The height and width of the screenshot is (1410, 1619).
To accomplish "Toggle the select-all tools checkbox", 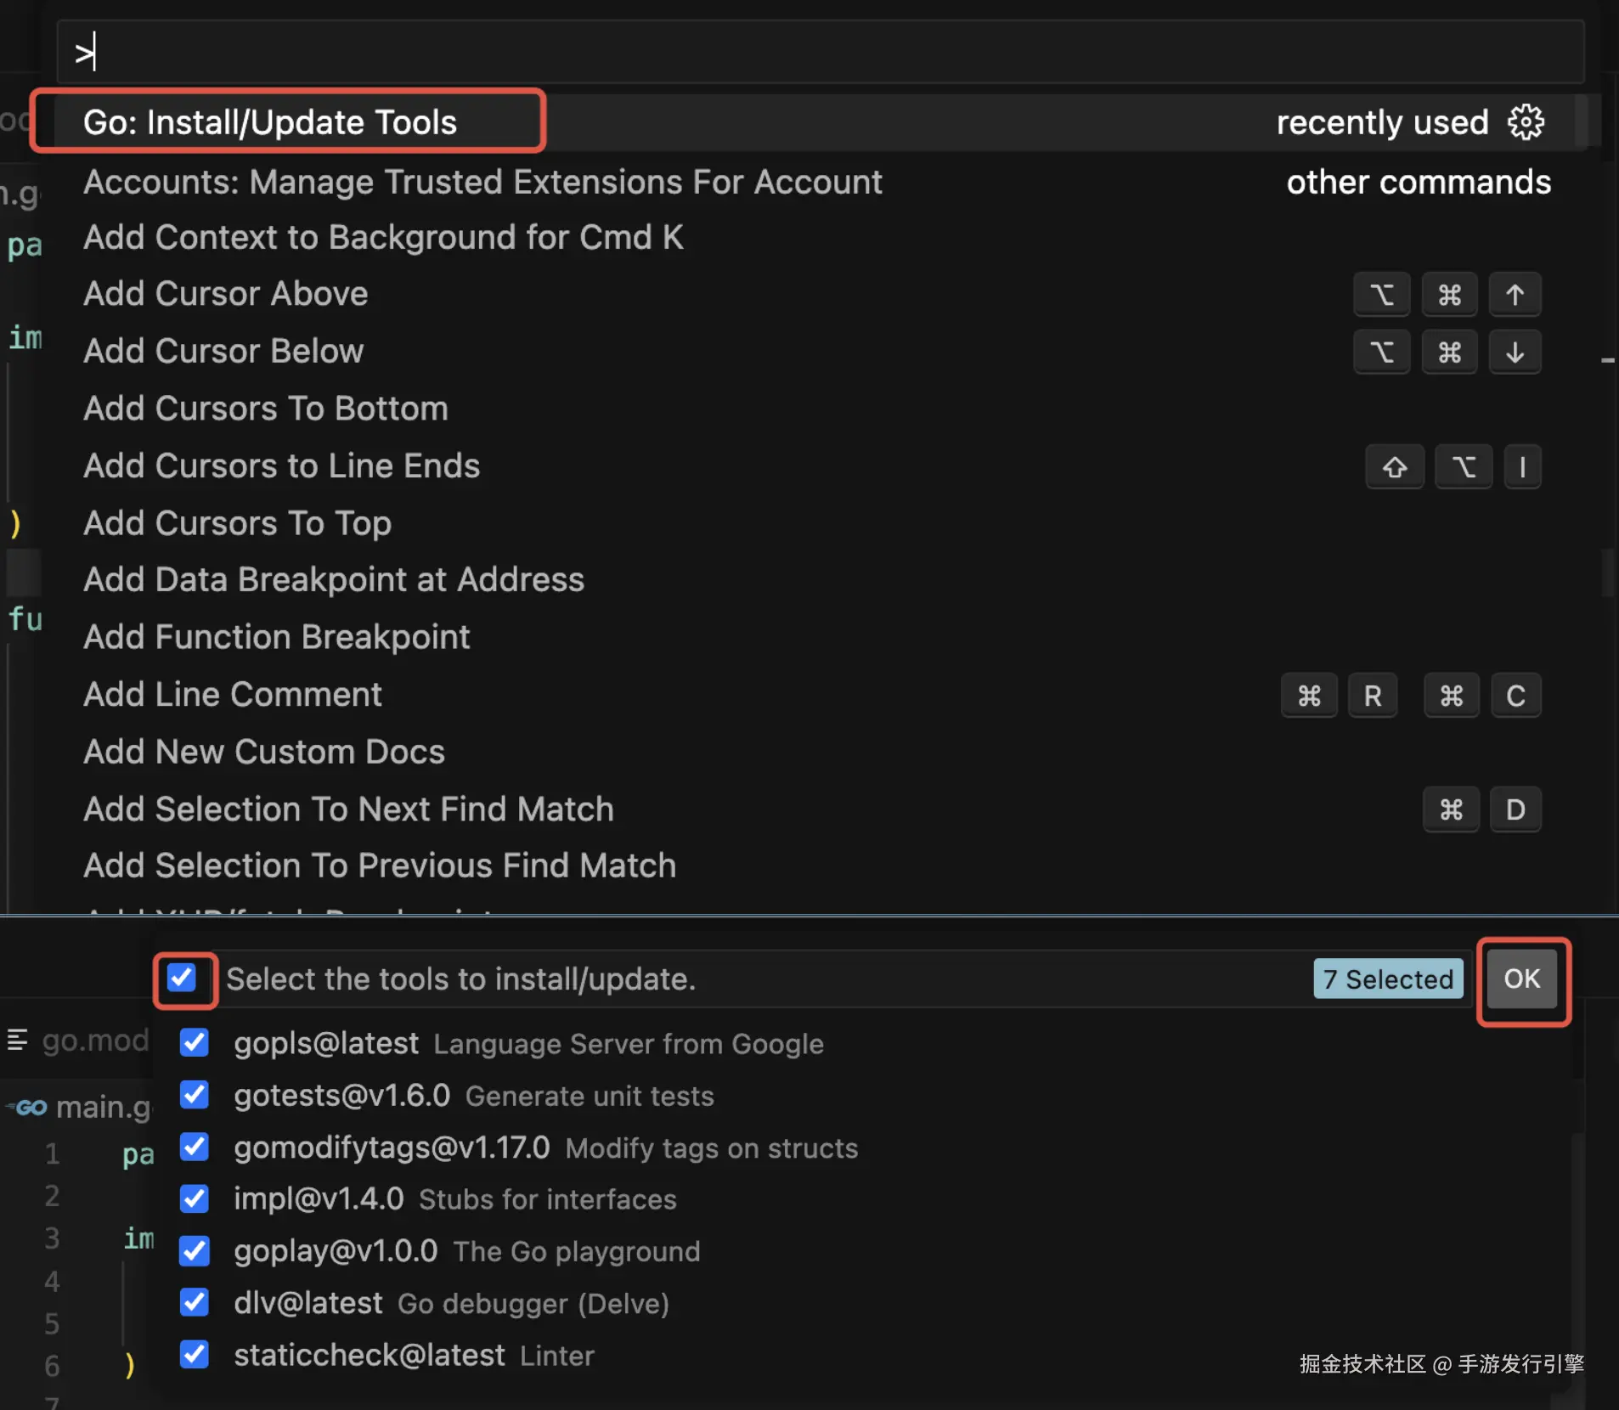I will pos(182,979).
